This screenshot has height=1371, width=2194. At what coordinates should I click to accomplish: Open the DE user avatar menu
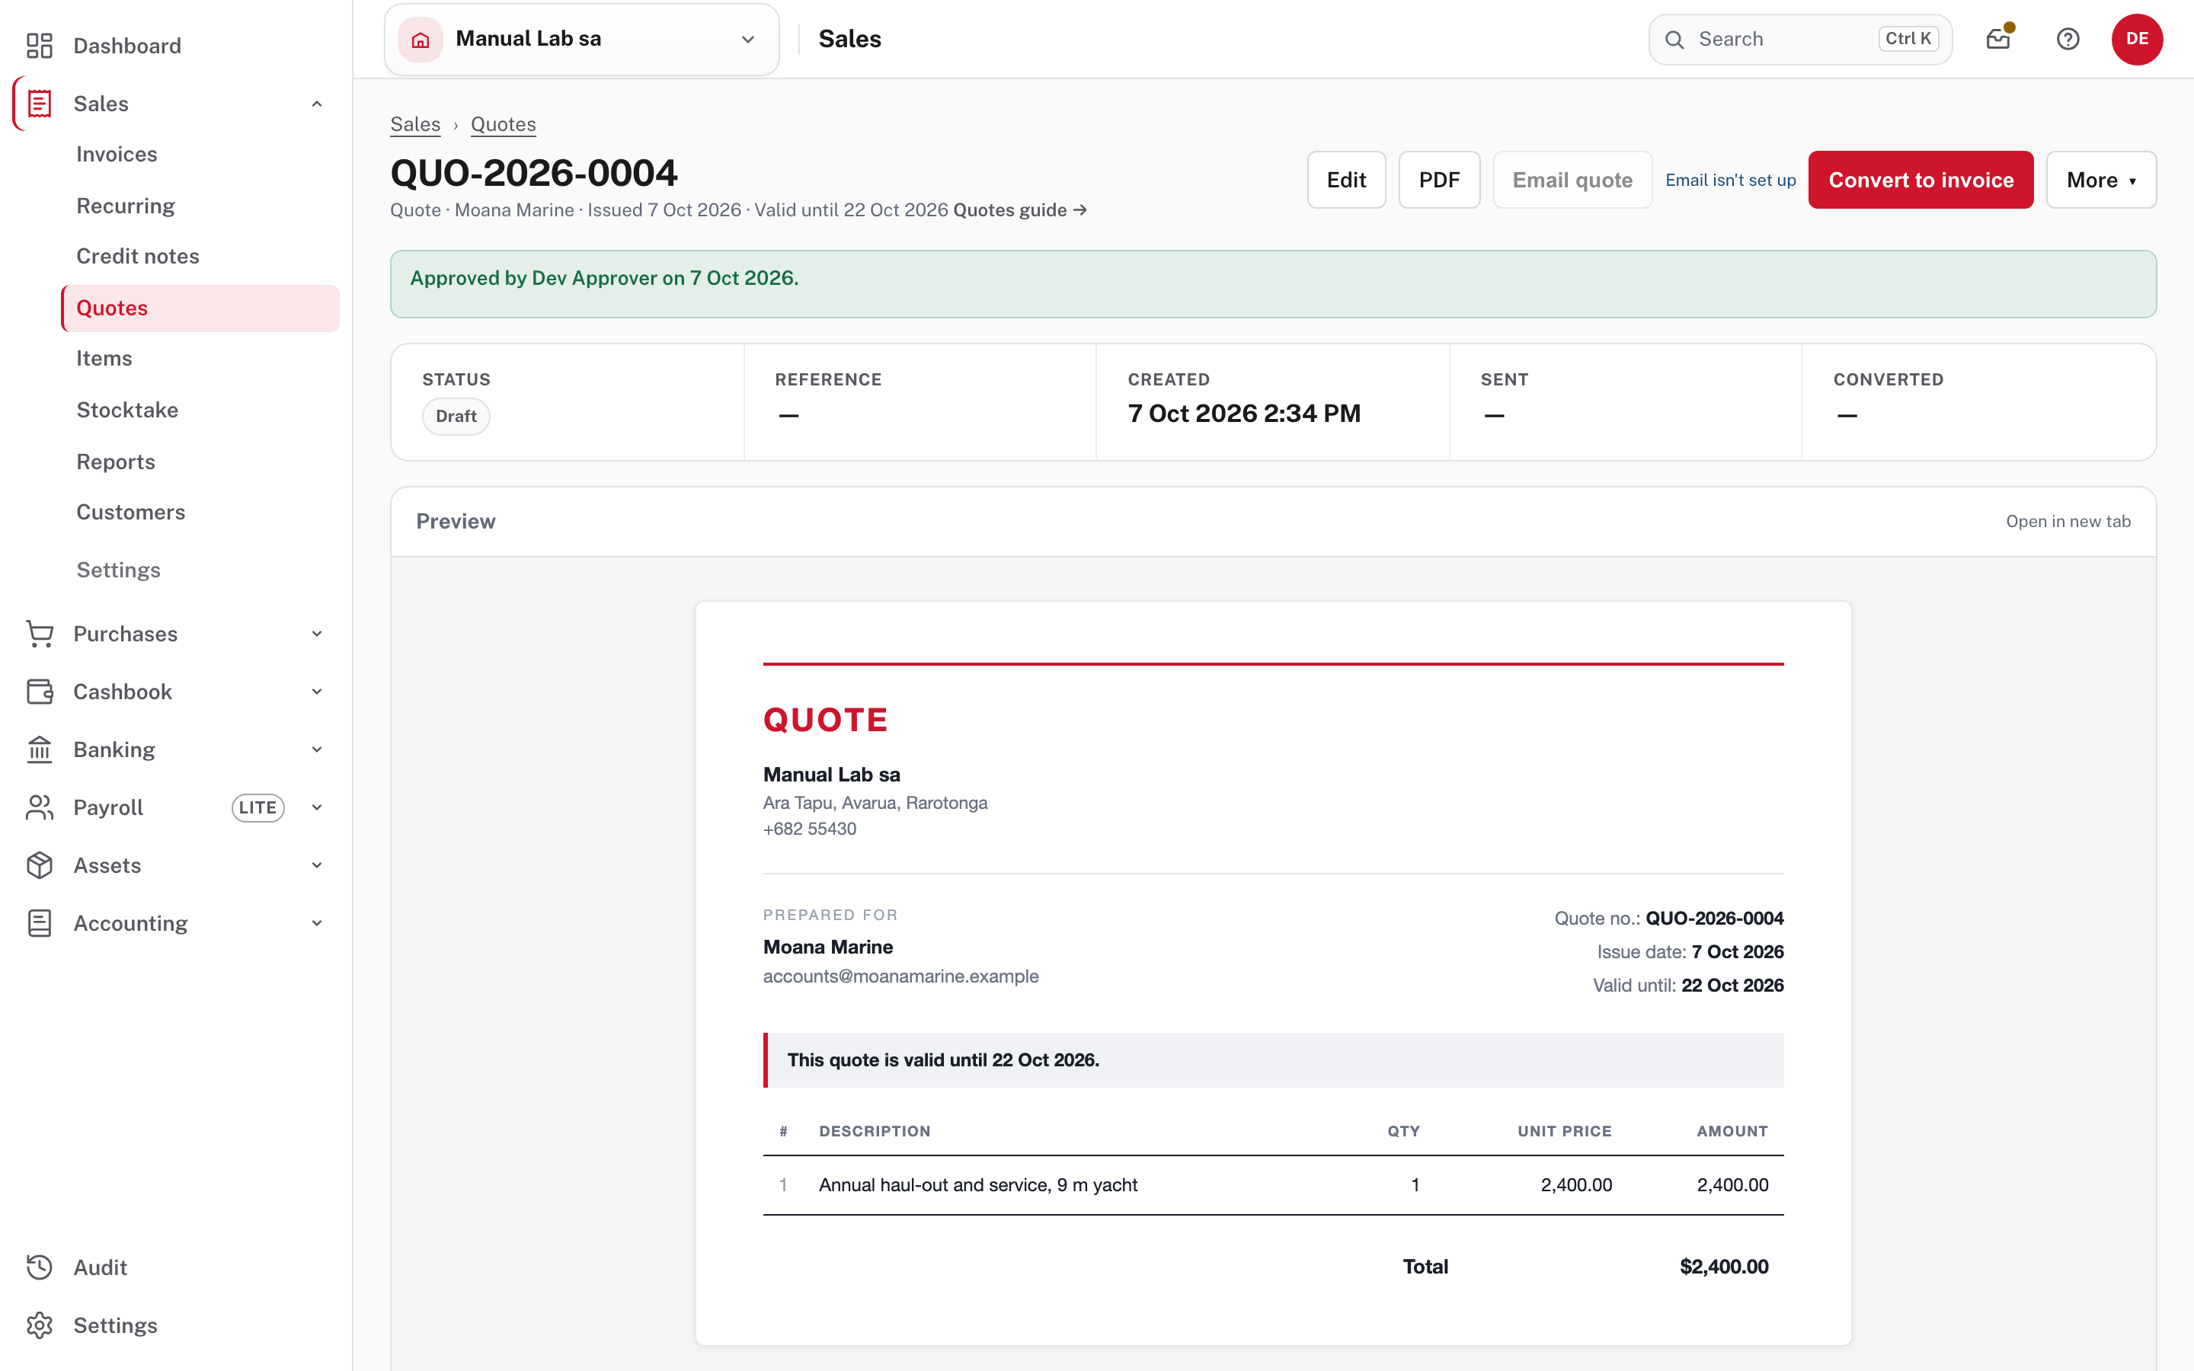point(2137,39)
